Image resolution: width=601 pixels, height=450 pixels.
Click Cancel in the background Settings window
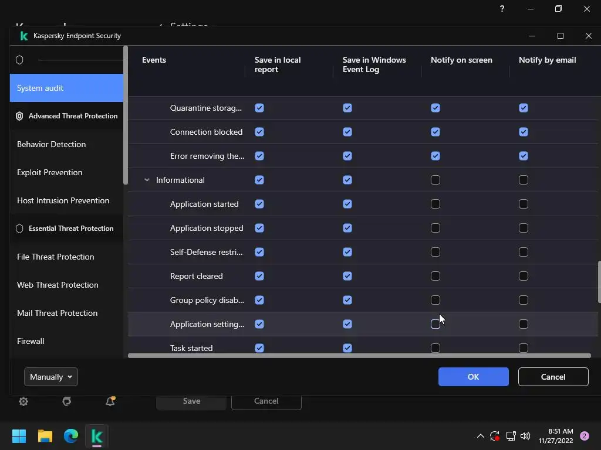click(266, 401)
